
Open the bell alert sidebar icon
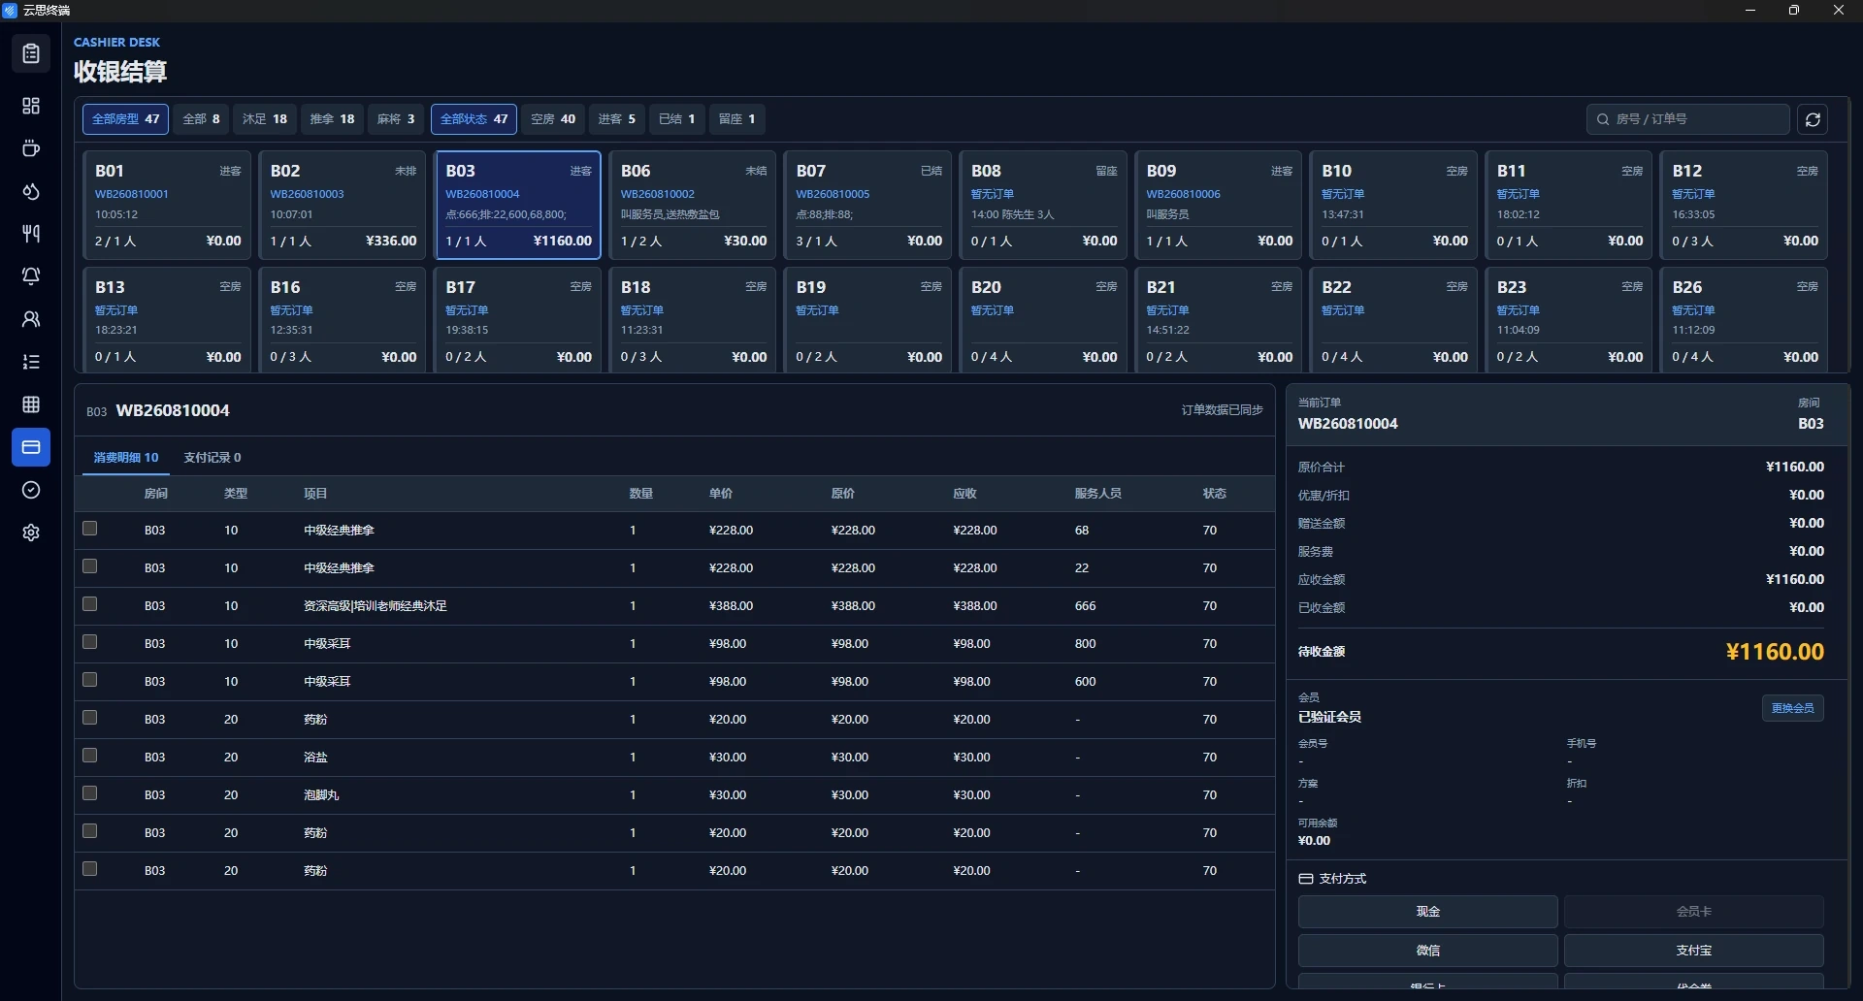(31, 276)
